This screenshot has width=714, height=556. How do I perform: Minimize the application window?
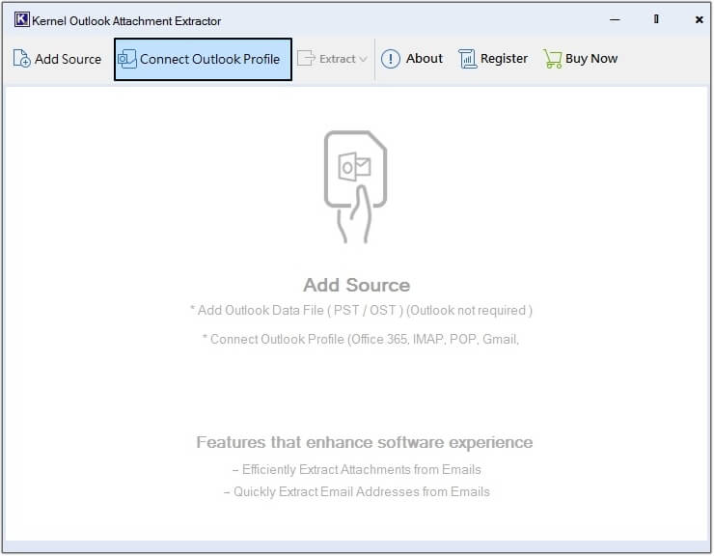pyautogui.click(x=615, y=19)
